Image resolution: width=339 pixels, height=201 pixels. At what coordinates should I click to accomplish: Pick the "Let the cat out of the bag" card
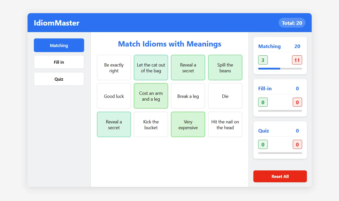151,68
